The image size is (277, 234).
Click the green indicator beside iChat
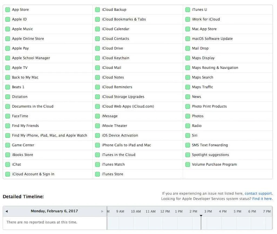(8, 165)
